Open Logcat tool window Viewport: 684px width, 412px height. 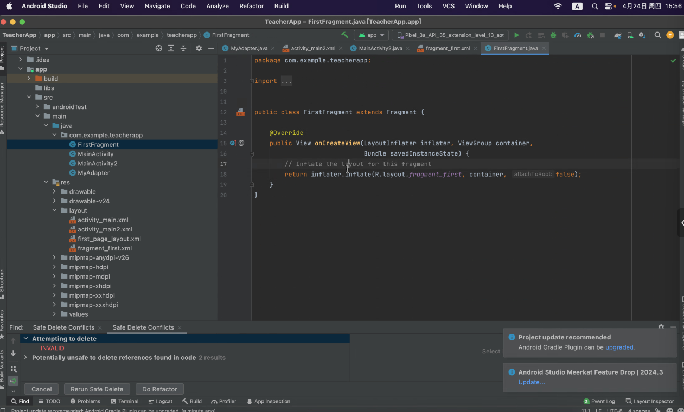tap(160, 401)
